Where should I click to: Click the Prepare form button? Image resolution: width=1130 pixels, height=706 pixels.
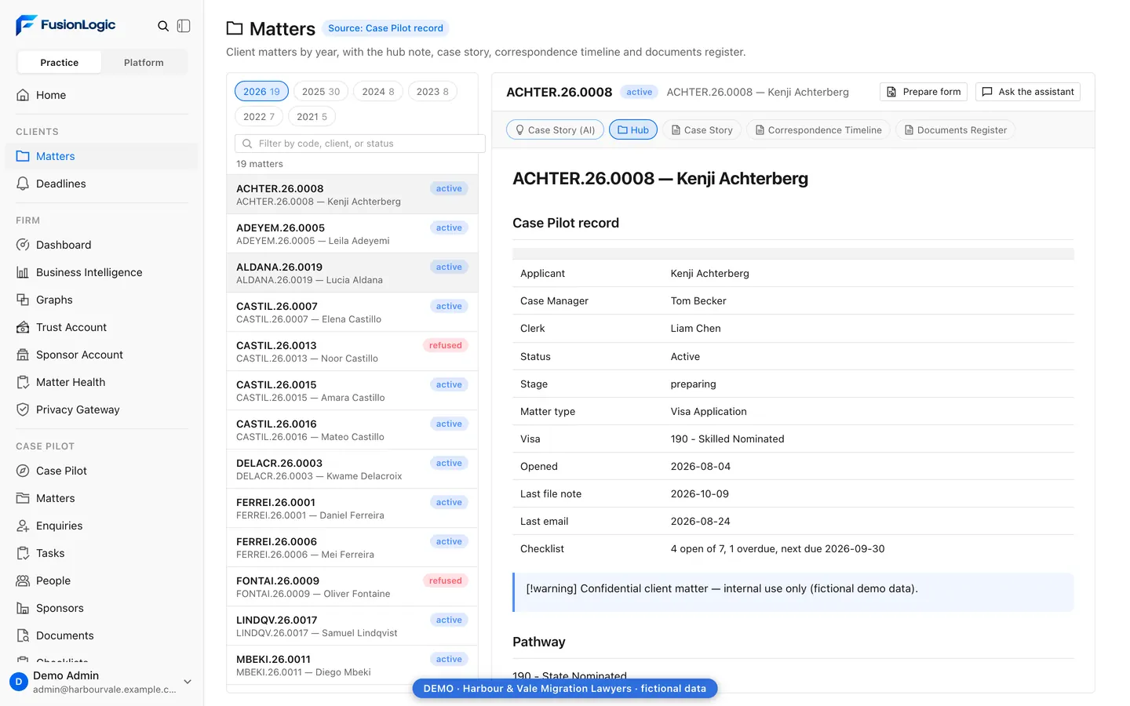[x=924, y=92]
